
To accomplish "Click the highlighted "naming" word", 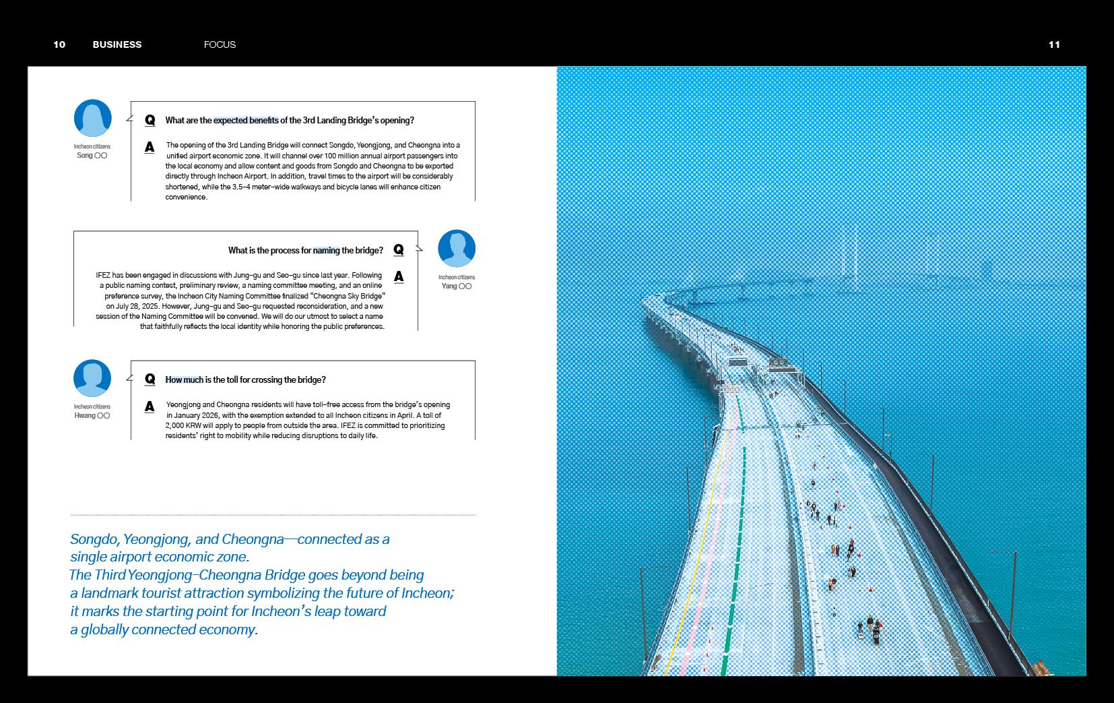I will coord(326,251).
